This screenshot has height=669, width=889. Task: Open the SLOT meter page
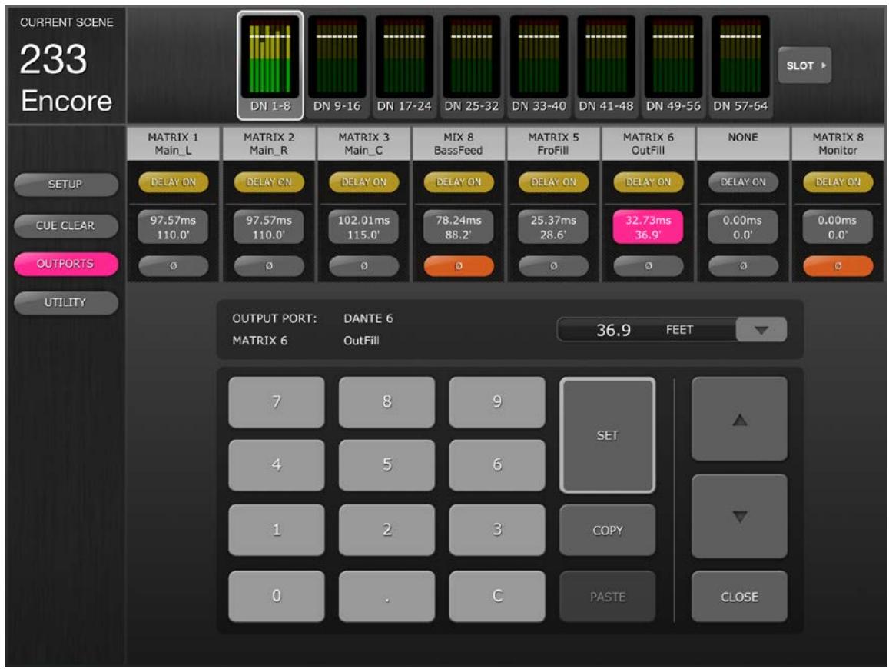point(804,65)
